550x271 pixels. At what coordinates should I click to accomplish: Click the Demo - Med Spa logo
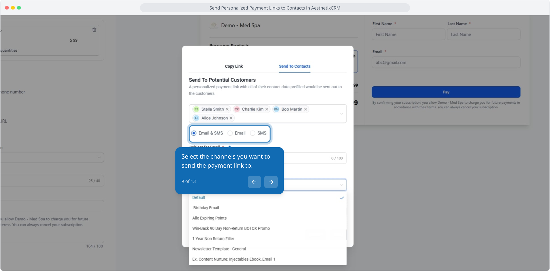[x=214, y=25]
